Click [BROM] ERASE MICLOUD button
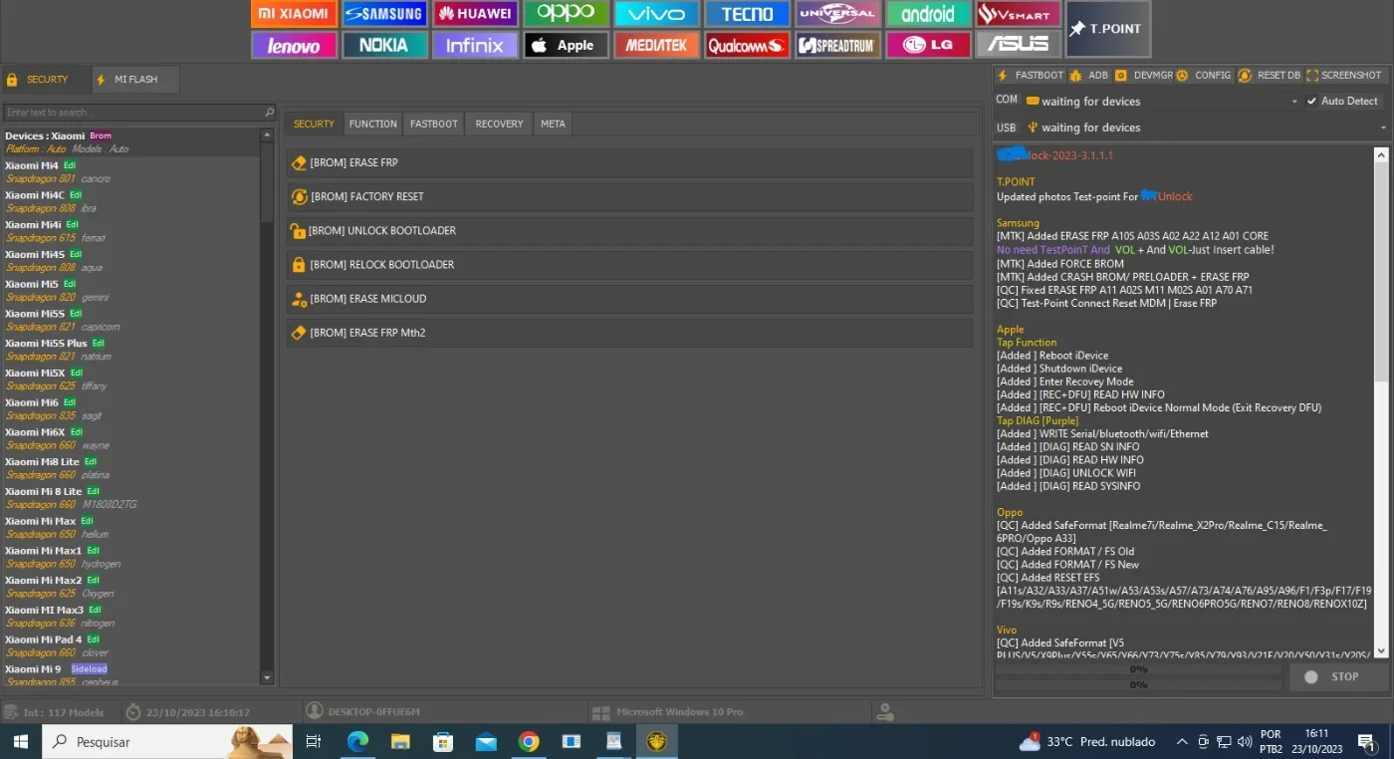The image size is (1394, 759). [629, 299]
